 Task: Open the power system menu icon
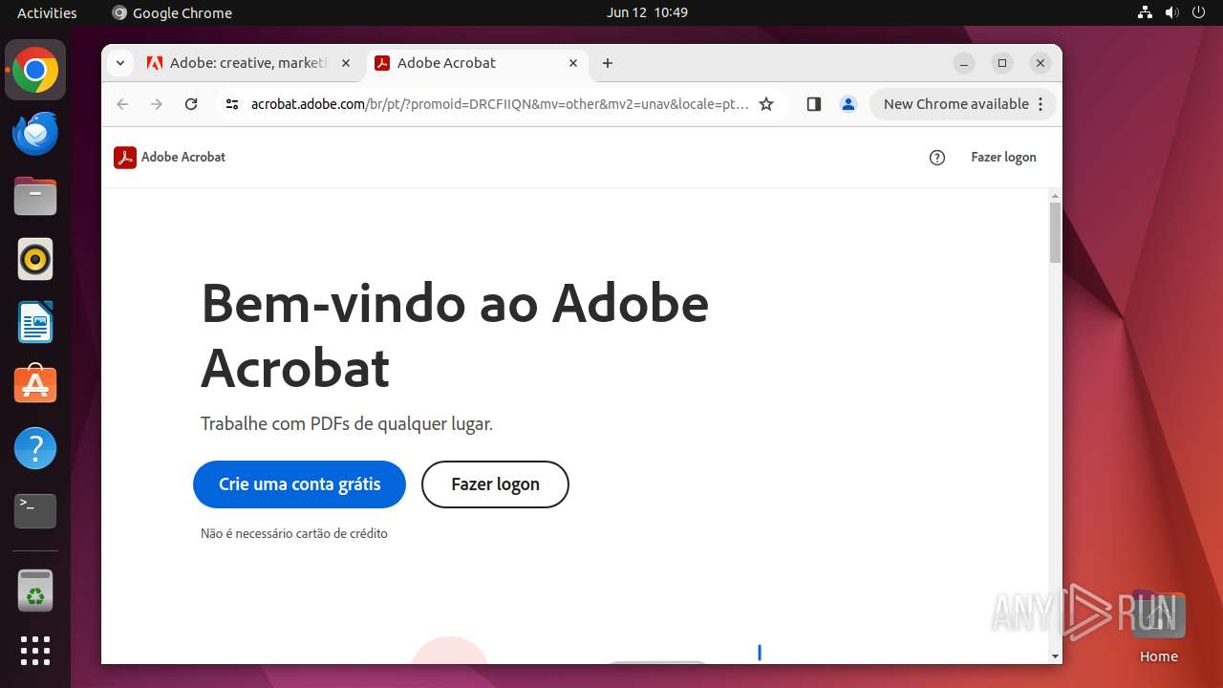pos(1198,12)
